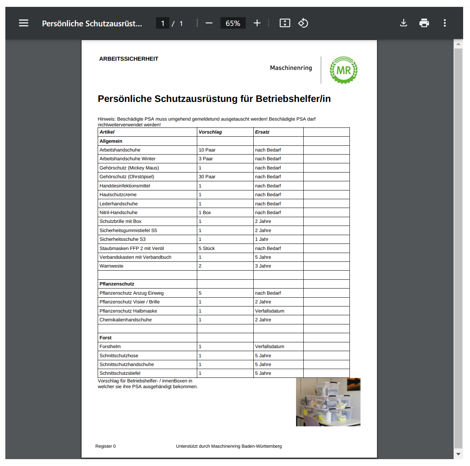Screen dimensions: 470x466
Task: Open the sidebar hamburger menu
Action: click(24, 23)
